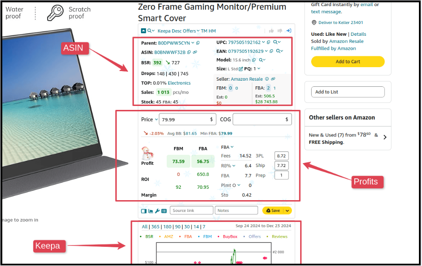Click the thumbs down icon in extension header
422x266 pixels.
tap(280, 31)
